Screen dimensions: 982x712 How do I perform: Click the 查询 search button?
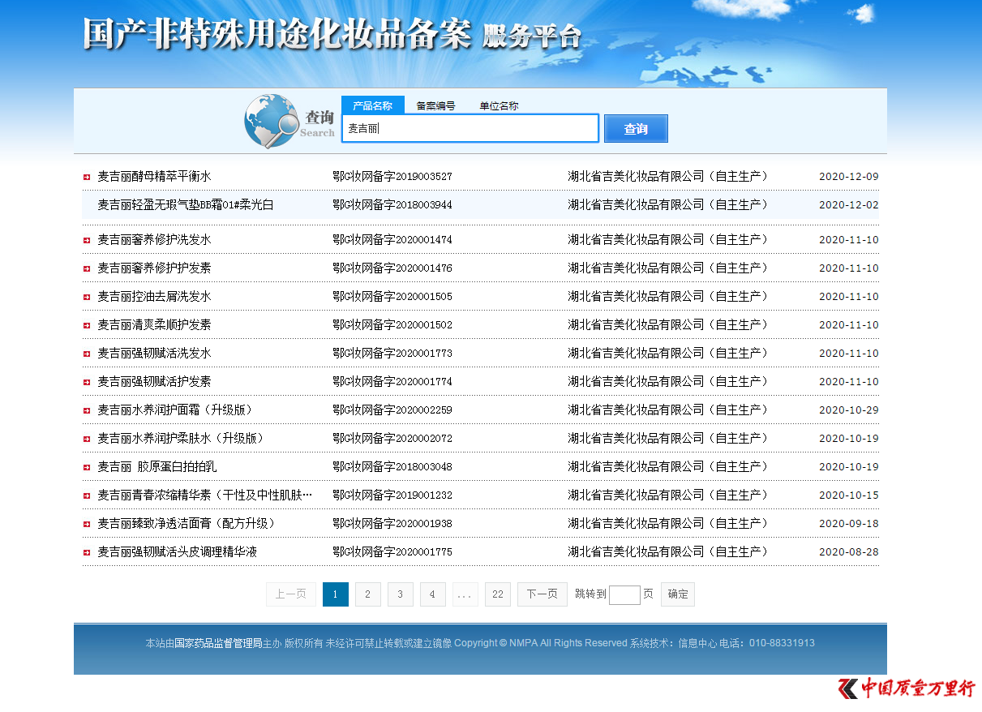(x=636, y=128)
